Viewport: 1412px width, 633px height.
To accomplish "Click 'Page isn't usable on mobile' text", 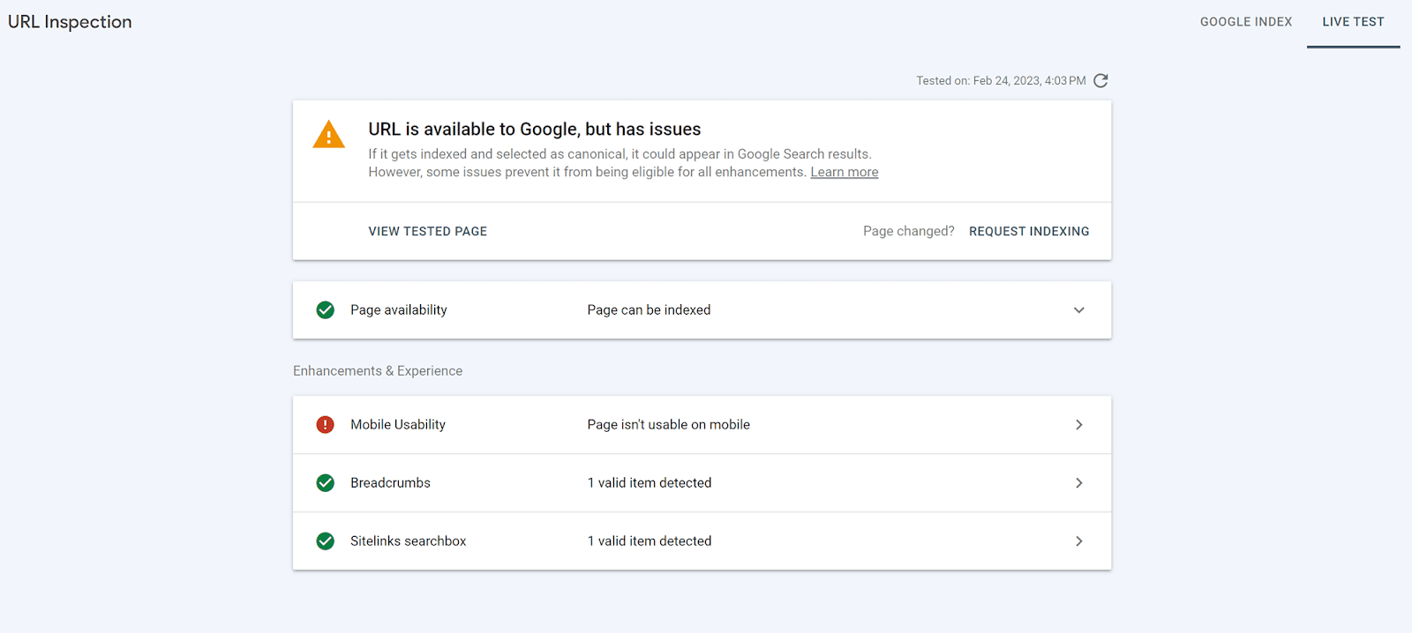I will pyautogui.click(x=668, y=424).
